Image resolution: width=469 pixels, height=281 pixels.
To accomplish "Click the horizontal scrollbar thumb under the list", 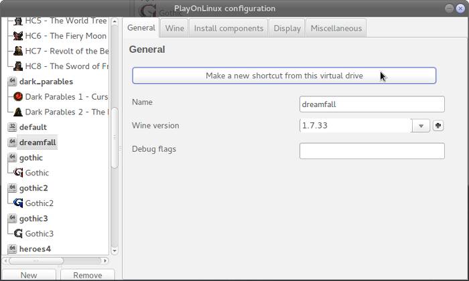I will click(36, 261).
